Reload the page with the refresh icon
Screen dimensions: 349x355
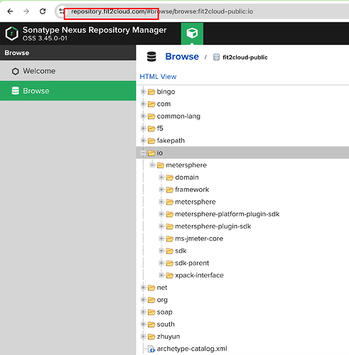pyautogui.click(x=43, y=11)
